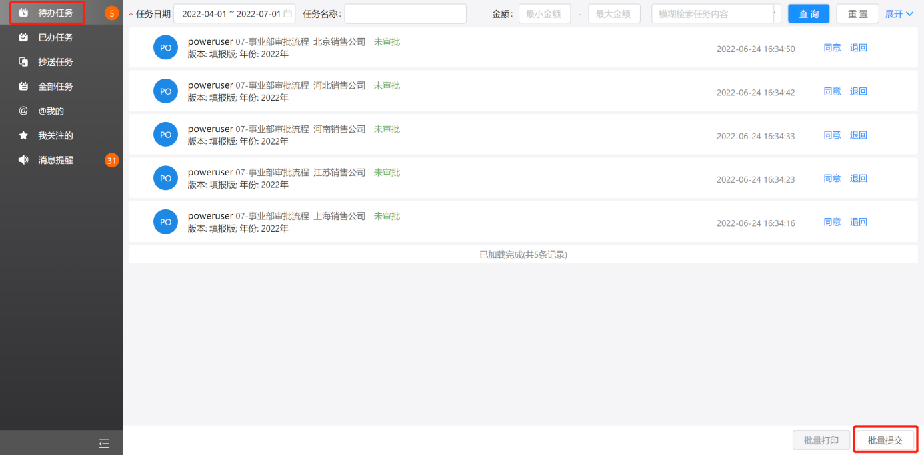
Task: Click the @我的 at-sign icon
Action: [23, 111]
